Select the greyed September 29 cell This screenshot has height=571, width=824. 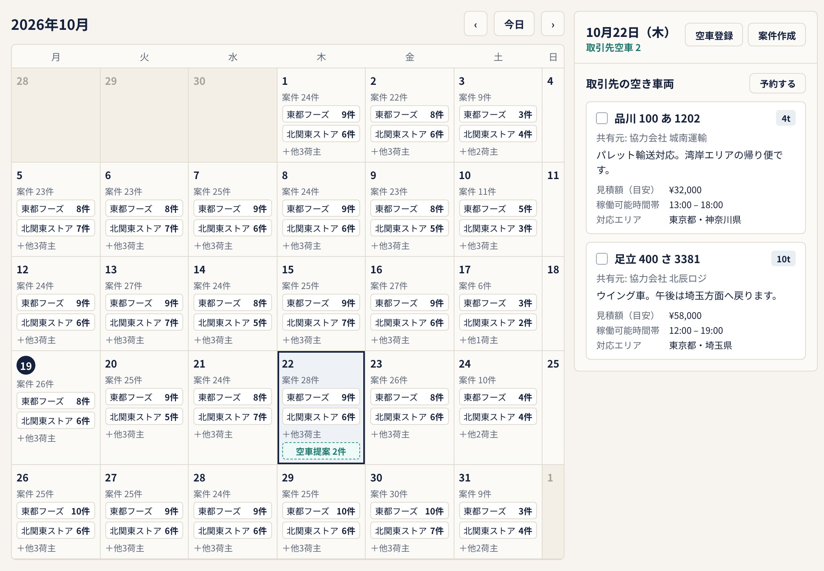(x=144, y=115)
